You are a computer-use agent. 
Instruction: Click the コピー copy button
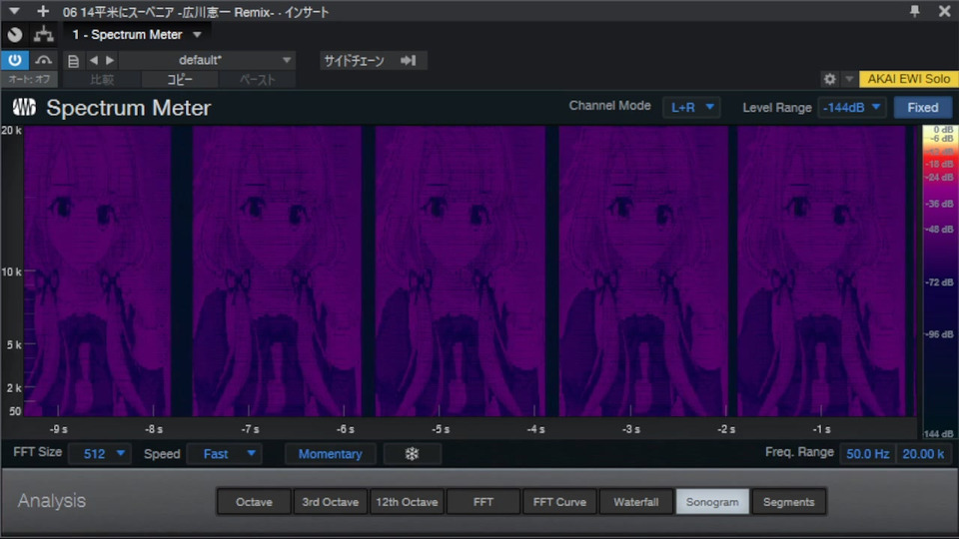(180, 80)
